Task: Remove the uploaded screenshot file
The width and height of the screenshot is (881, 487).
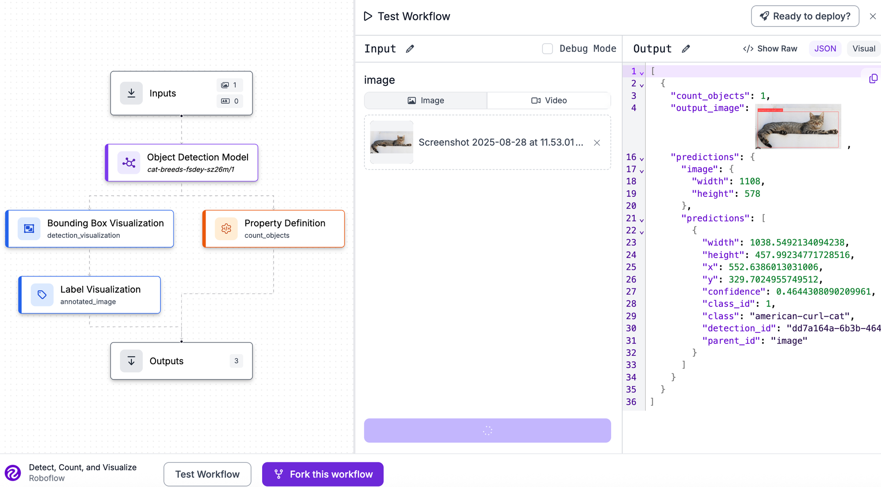Action: (597, 143)
